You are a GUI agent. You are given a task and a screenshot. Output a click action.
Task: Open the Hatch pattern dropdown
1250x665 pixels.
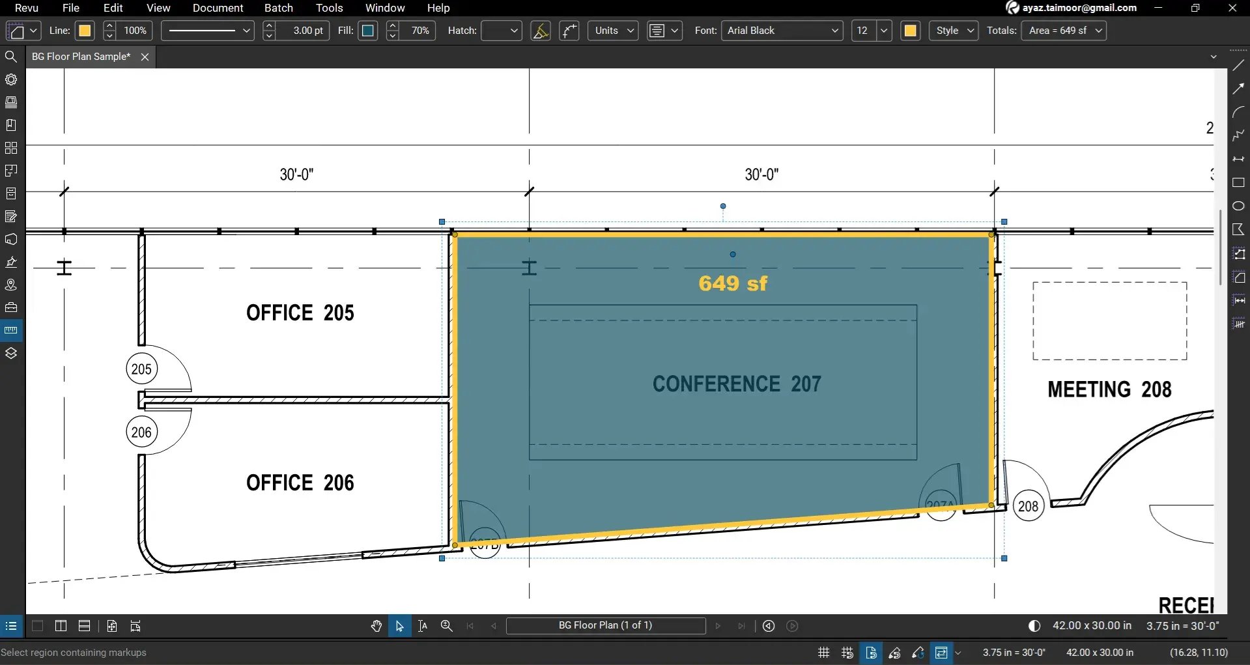[x=501, y=31]
